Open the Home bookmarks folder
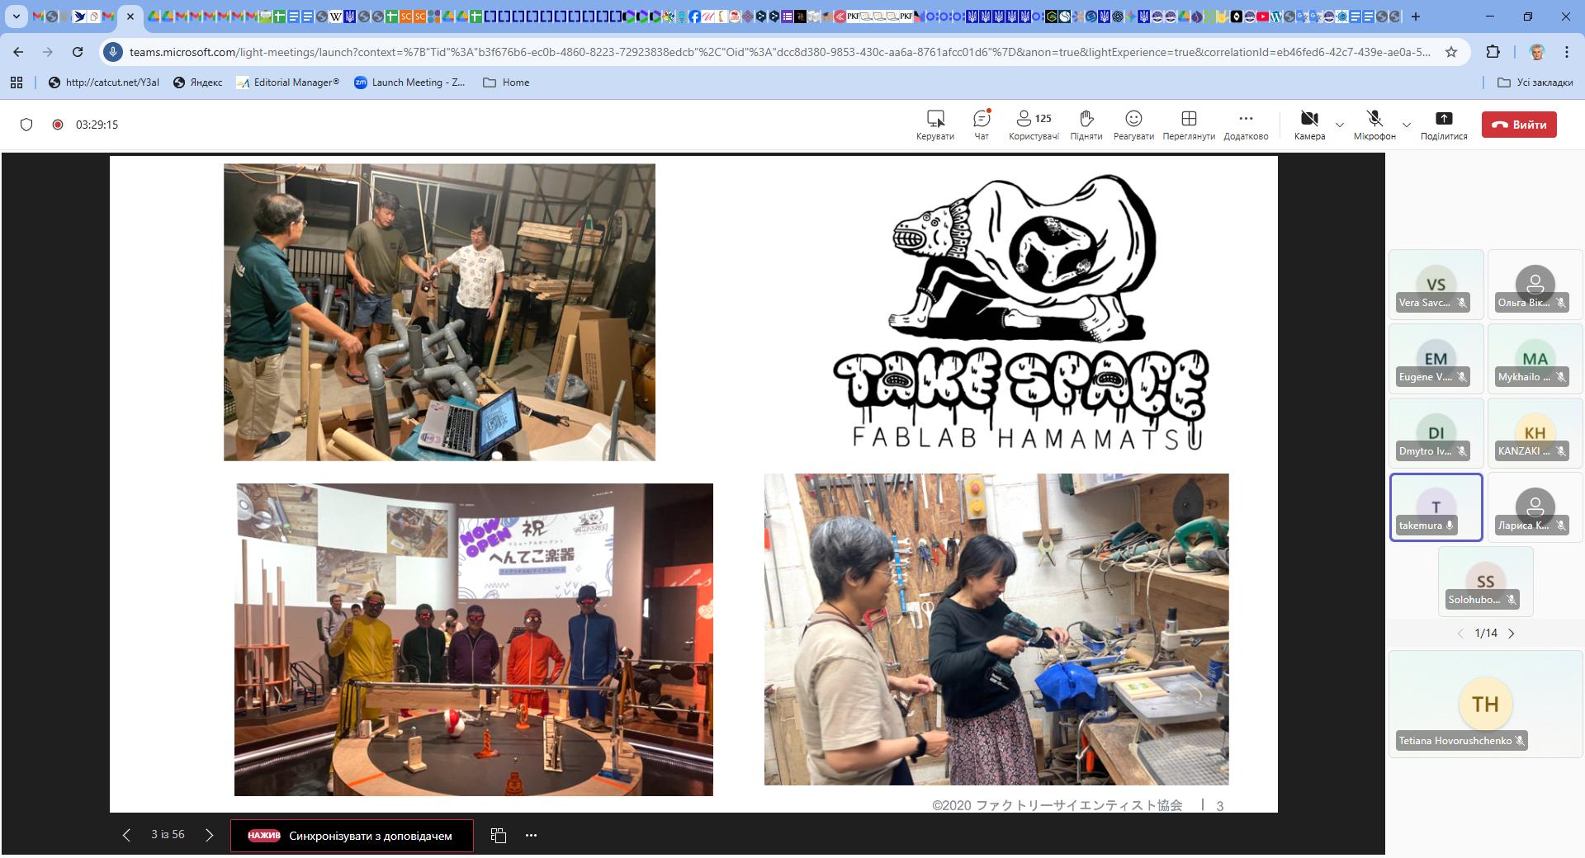Image resolution: width=1585 pixels, height=858 pixels. (506, 82)
